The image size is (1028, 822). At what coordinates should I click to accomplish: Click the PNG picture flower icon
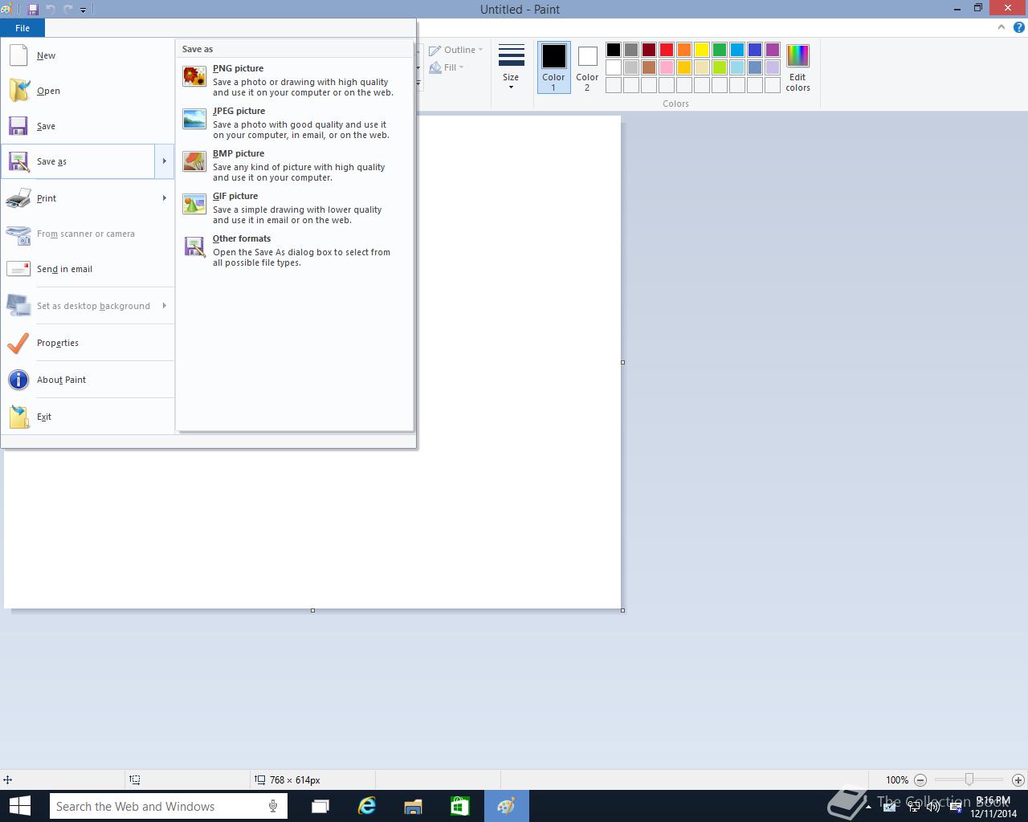(x=194, y=76)
